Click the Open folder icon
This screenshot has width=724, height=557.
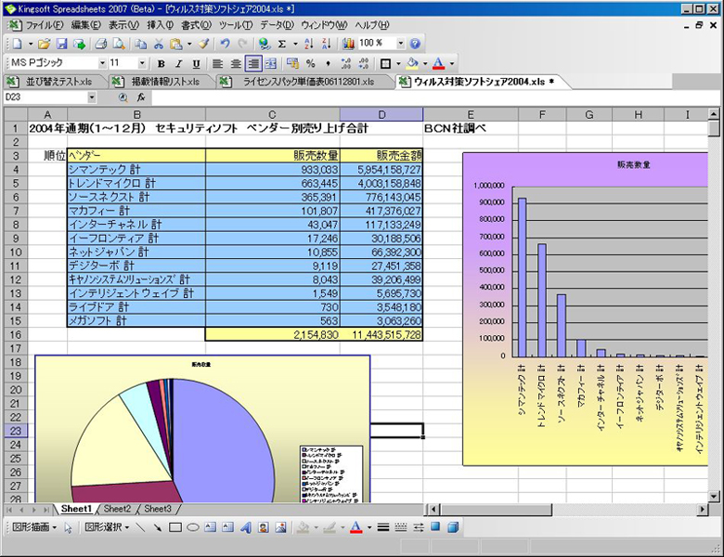pos(45,44)
